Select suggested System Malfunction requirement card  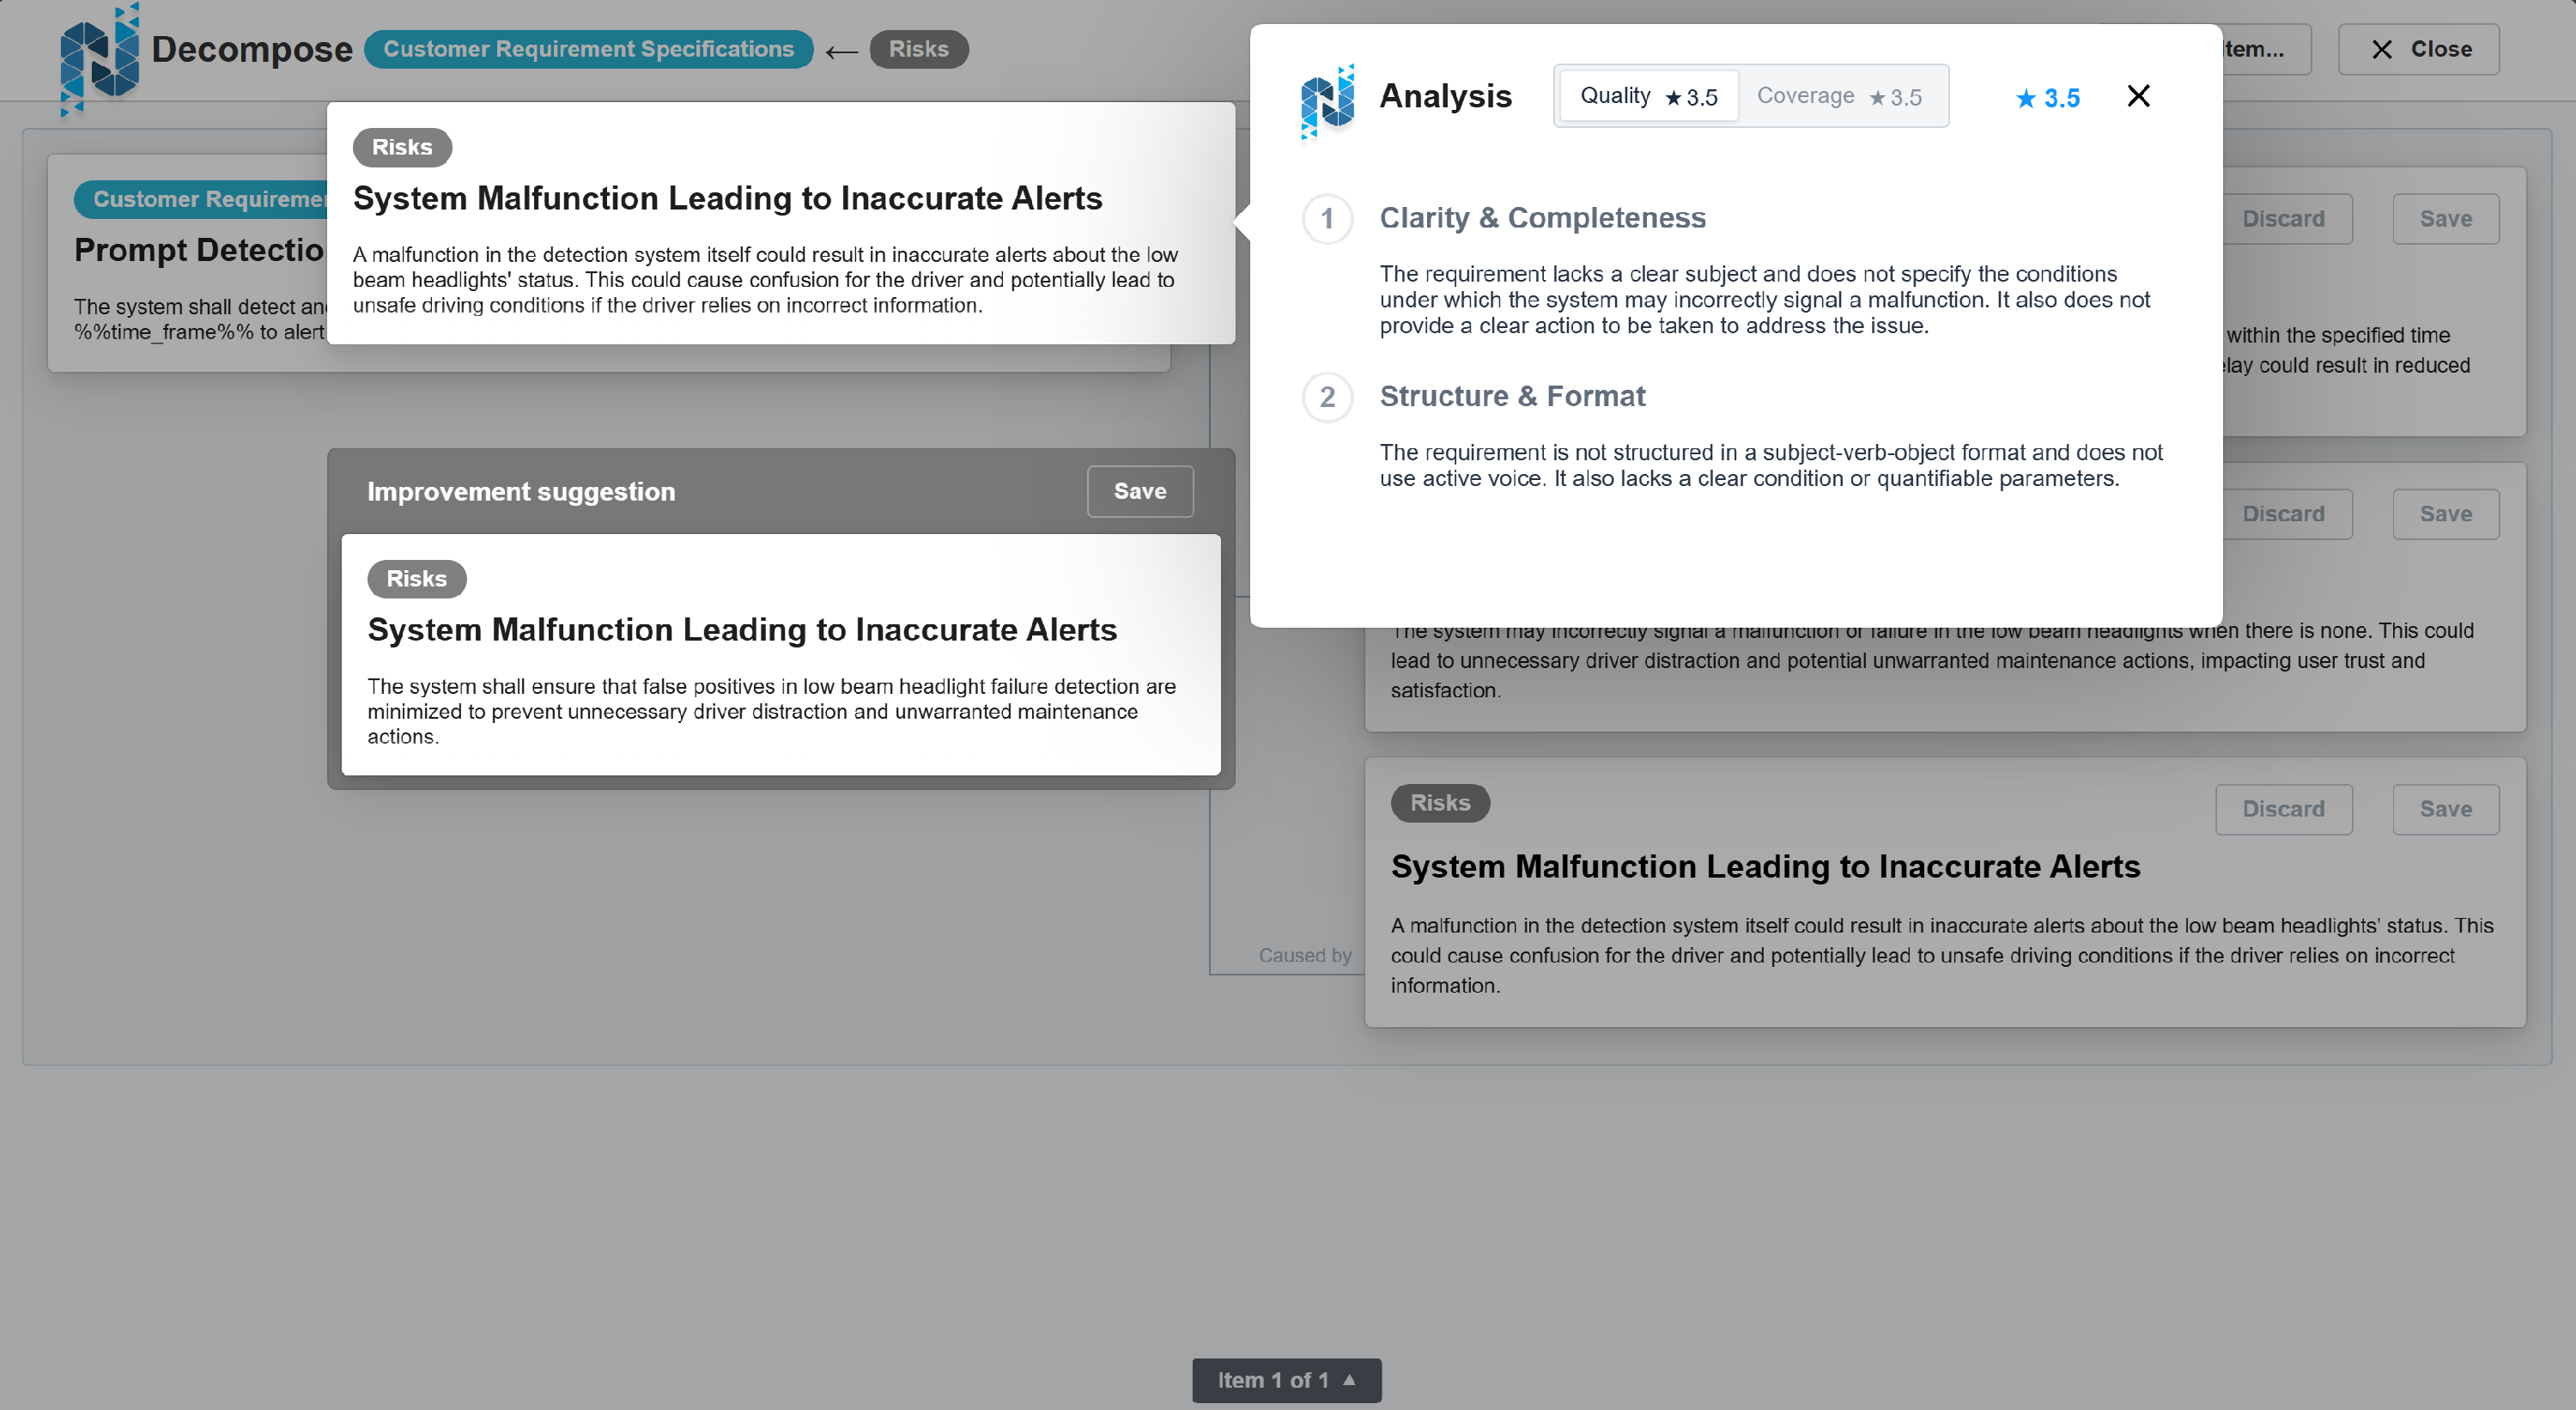tap(780, 655)
